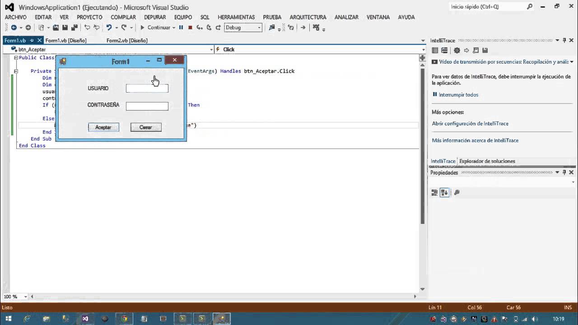578x325 pixels.
Task: Click the USUARIO text field
Action: click(x=147, y=89)
